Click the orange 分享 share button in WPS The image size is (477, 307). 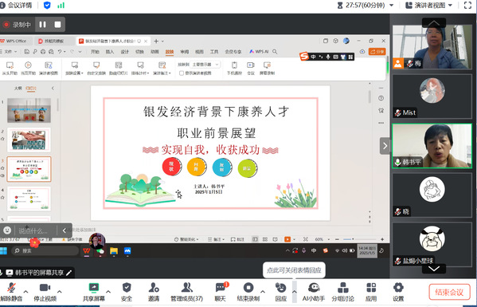point(377,52)
